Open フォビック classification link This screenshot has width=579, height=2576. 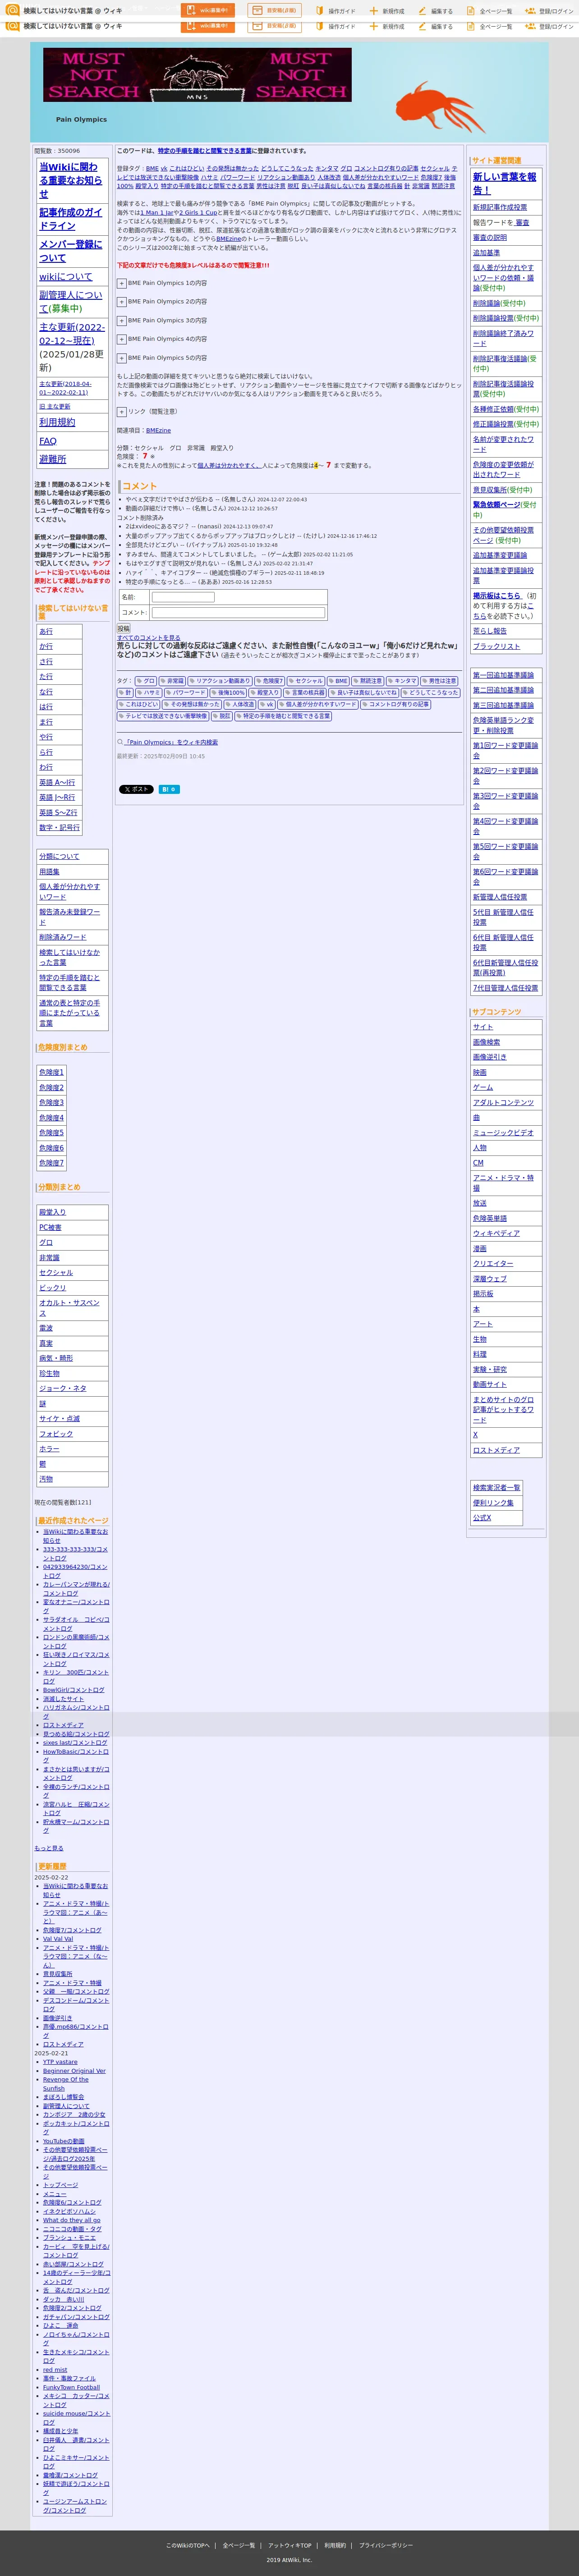tap(56, 1434)
